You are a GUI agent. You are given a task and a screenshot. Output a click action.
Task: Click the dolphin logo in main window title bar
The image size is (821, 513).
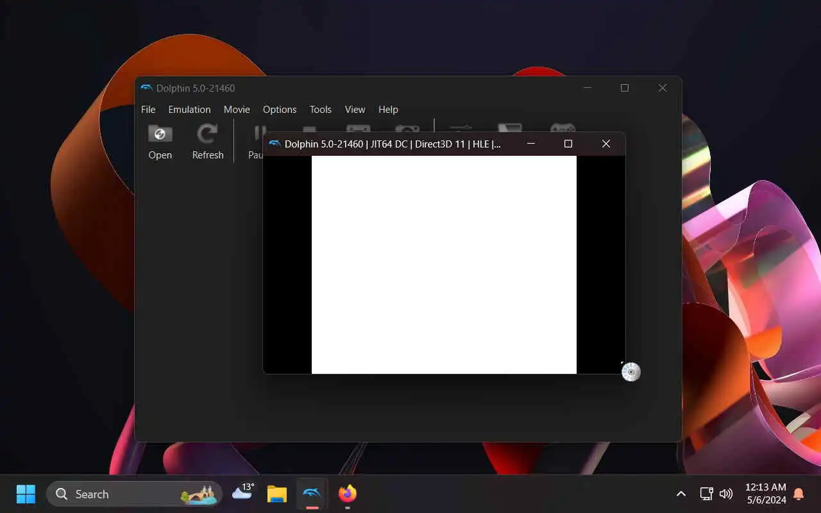click(146, 88)
